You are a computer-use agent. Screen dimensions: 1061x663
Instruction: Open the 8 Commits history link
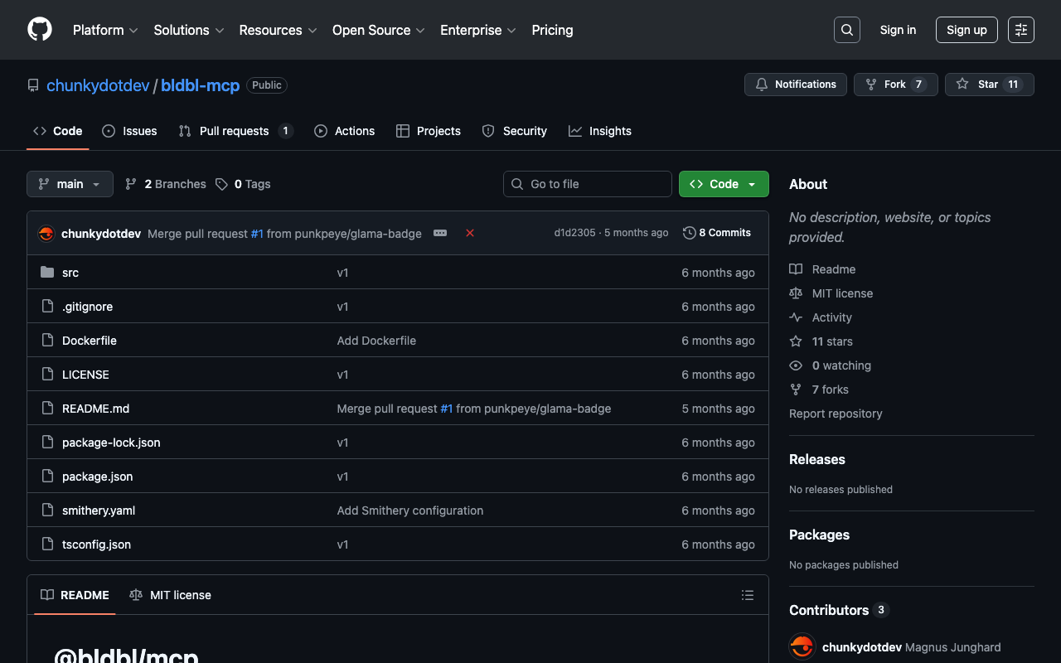click(x=717, y=233)
